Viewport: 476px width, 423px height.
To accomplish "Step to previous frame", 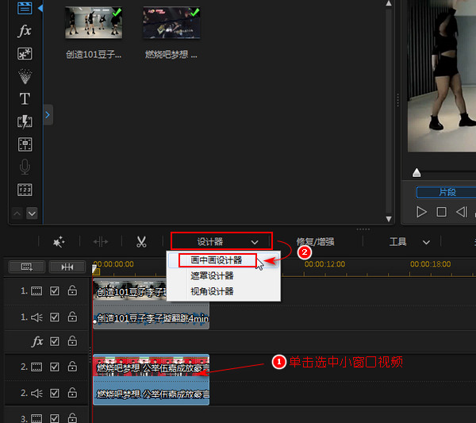I will 462,212.
